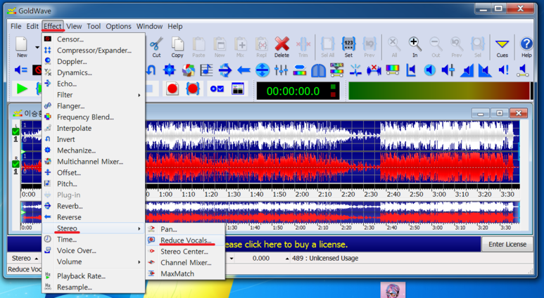
Task: Click the Cut scissors icon
Action: click(x=156, y=44)
